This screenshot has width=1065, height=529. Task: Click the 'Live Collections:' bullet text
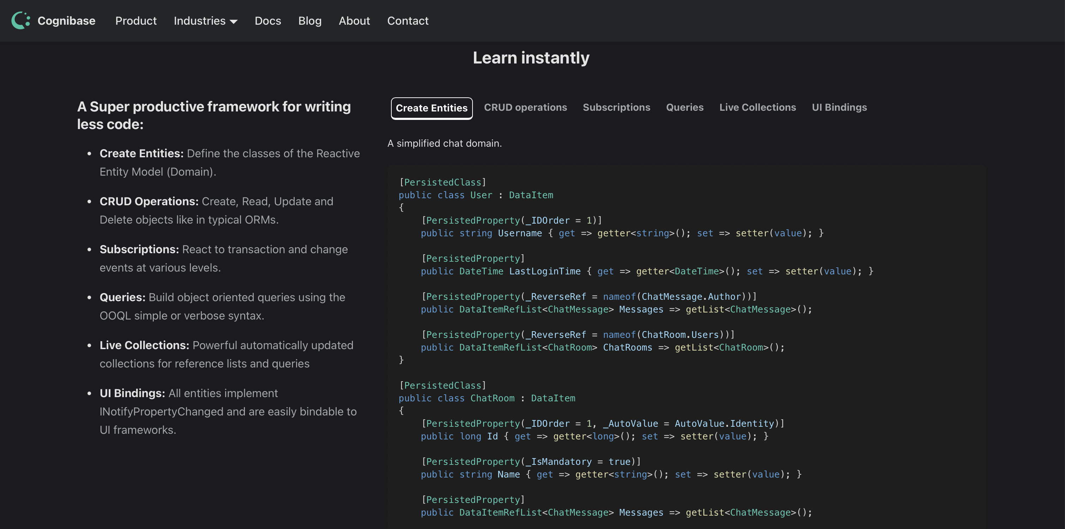(144, 345)
